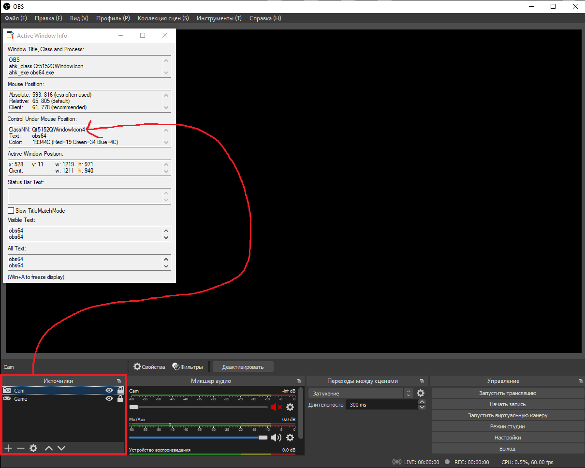Open Свойства of selected source
Screen dimensions: 585x468
149,367
